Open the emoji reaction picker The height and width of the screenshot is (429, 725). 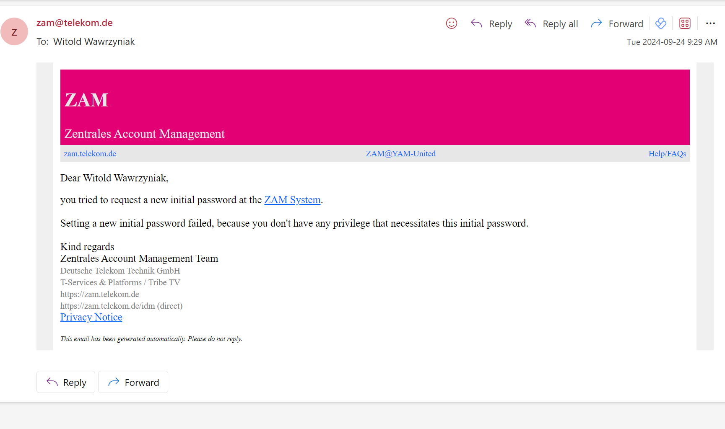coord(451,23)
